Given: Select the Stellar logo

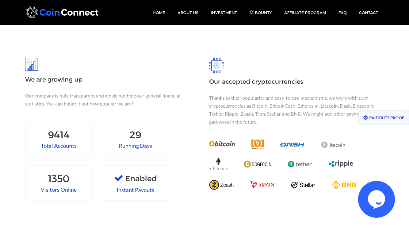Looking at the screenshot, I should [x=303, y=185].
